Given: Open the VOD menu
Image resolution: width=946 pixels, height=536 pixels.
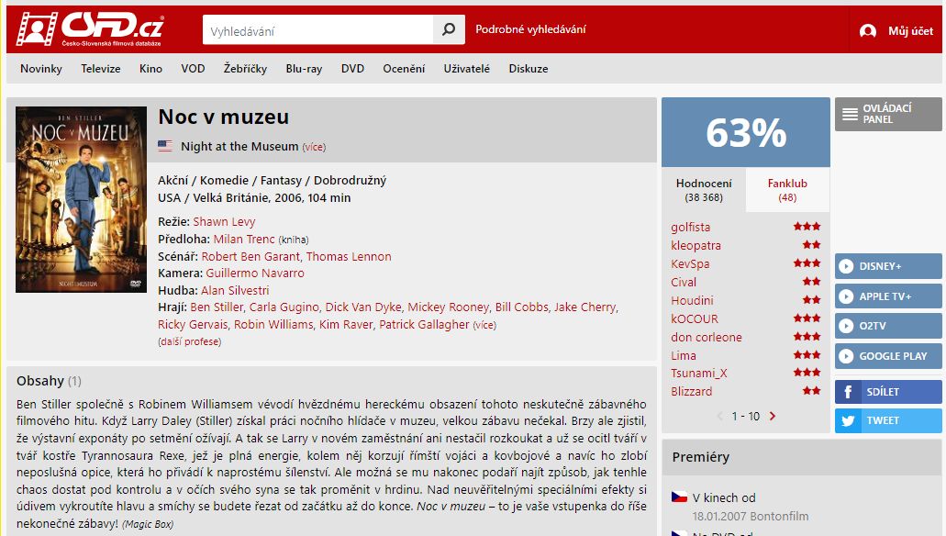Looking at the screenshot, I should point(193,69).
